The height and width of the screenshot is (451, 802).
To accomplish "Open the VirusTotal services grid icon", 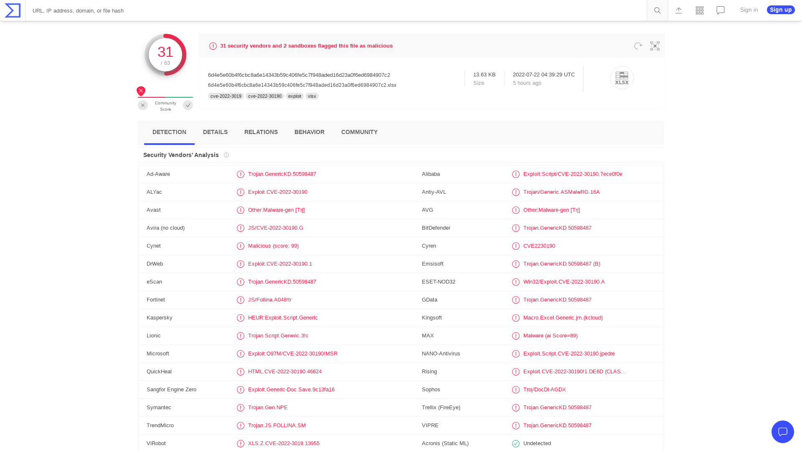I will (699, 10).
